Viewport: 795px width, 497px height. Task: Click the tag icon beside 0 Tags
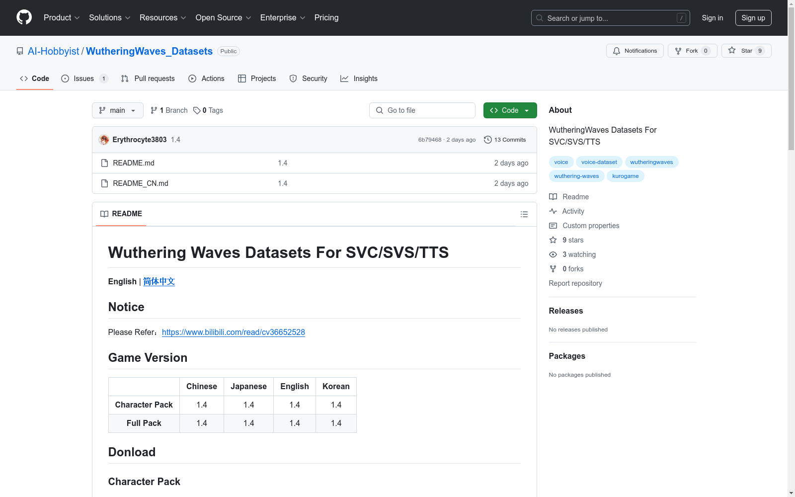coord(197,110)
